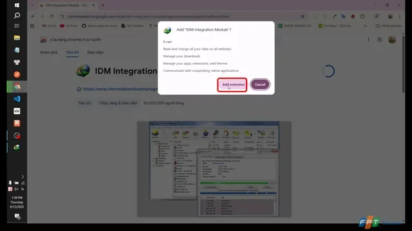
Task: Click the red round extension icon
Action: click(x=353, y=16)
